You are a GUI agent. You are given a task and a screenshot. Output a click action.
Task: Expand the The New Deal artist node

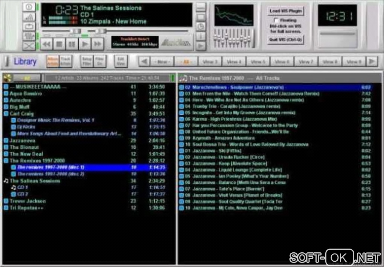click(x=6, y=154)
